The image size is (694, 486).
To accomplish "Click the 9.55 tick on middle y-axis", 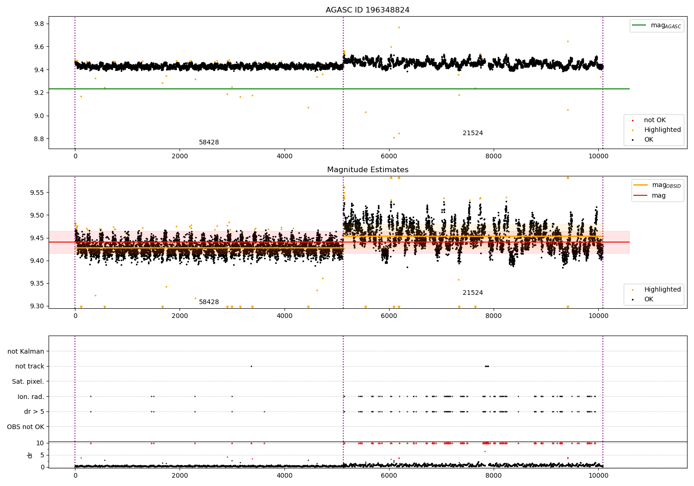I will click(x=37, y=193).
